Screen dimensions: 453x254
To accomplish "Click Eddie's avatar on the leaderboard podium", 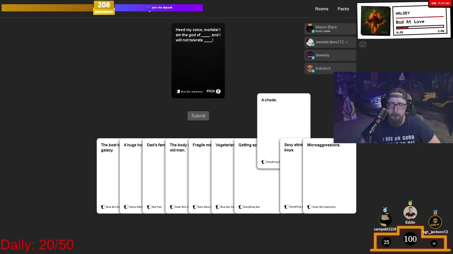I will tap(410, 213).
